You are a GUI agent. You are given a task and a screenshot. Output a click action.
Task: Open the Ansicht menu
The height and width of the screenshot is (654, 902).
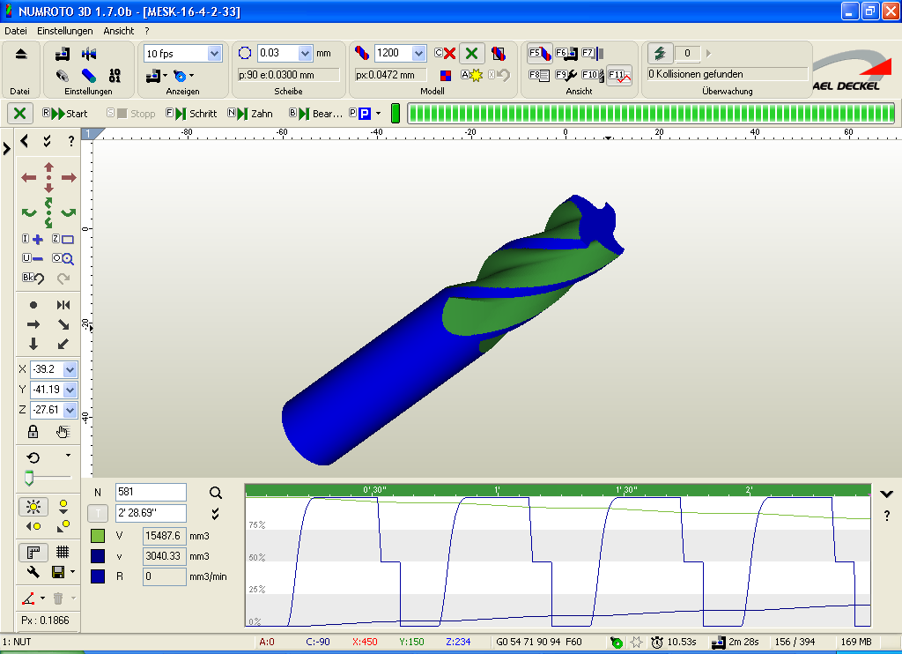[119, 30]
